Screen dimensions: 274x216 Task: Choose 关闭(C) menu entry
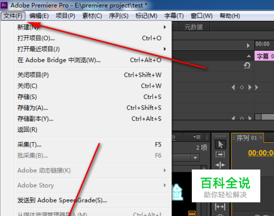tap(93, 86)
